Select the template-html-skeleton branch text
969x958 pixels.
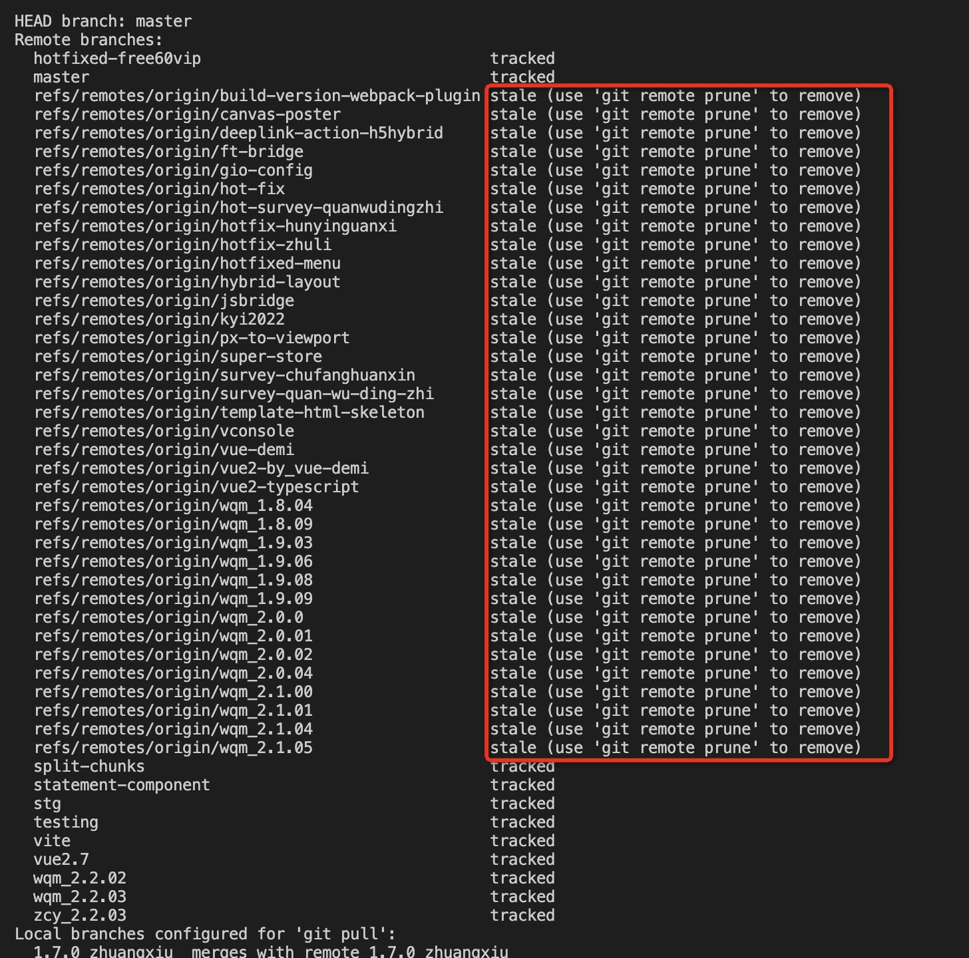[229, 412]
